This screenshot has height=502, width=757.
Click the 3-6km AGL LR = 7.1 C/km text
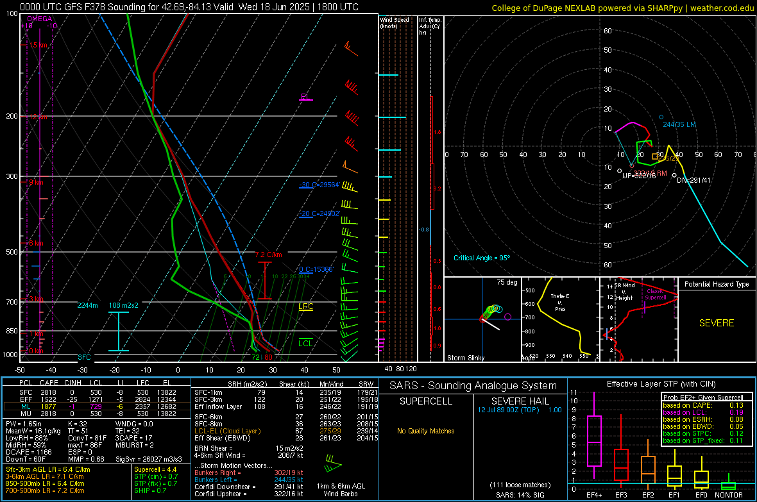point(44,476)
